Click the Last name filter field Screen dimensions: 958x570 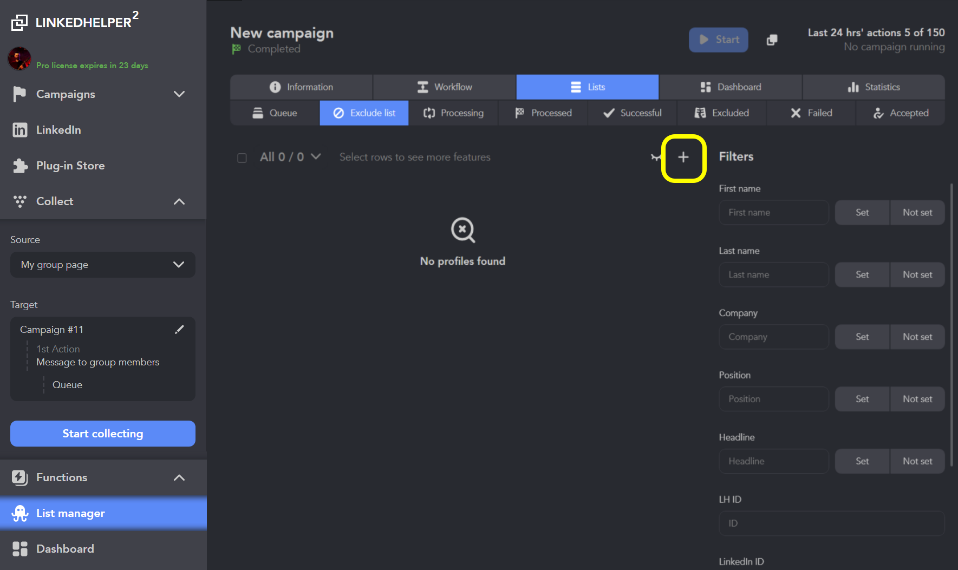click(774, 275)
